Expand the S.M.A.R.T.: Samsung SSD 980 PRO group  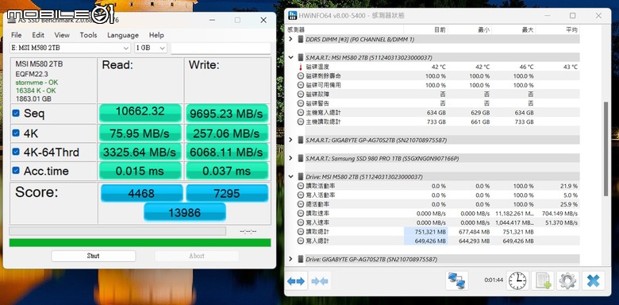291,158
